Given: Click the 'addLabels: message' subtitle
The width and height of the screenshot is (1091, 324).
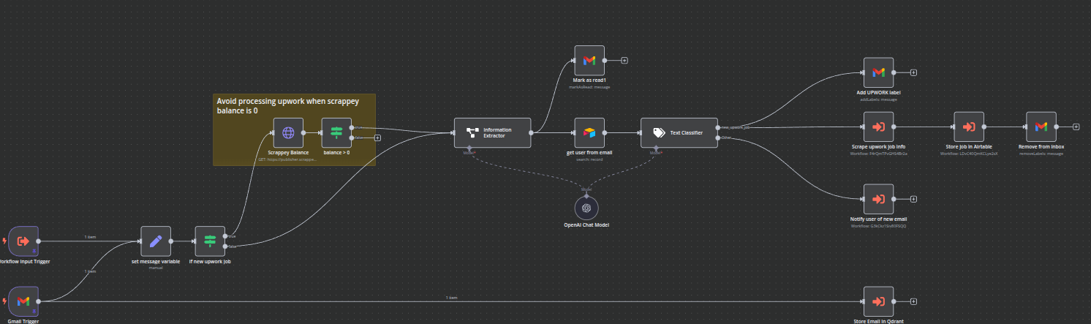Looking at the screenshot, I should [878, 99].
